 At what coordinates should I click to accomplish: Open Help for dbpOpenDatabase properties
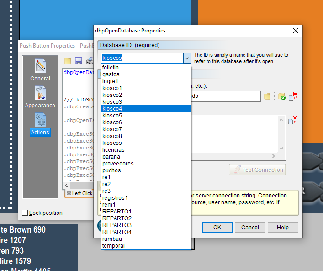282,227
